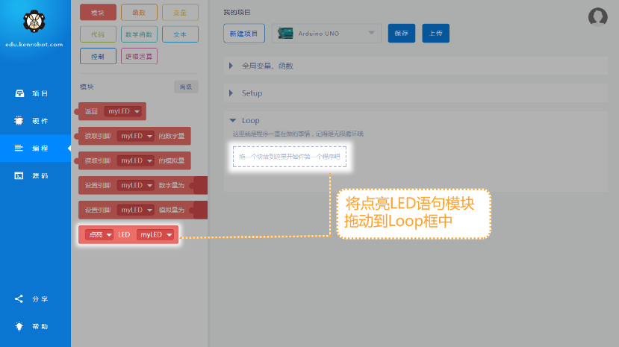Open the 硬件 (Hardware) chip icon
Screen dimensions: 619x347
[20, 121]
